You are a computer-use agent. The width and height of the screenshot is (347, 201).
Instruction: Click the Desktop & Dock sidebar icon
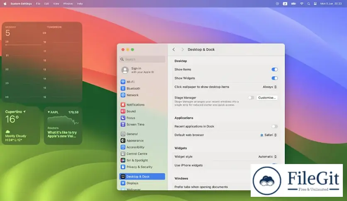coord(123,176)
